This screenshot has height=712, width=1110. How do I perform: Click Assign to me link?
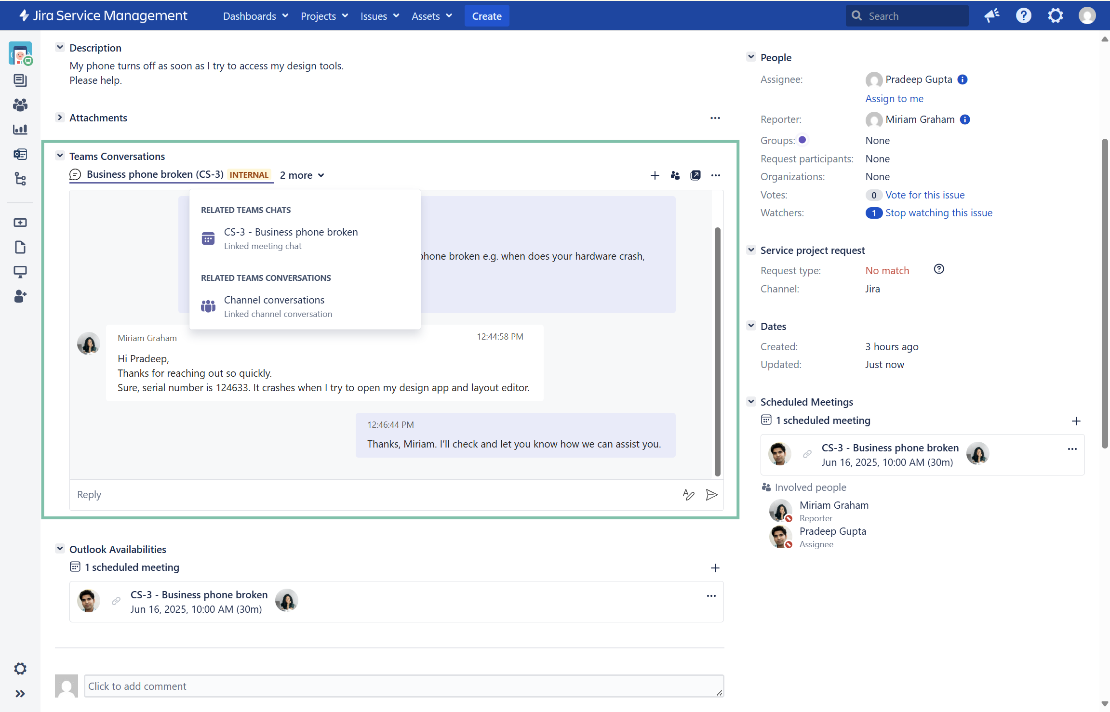[894, 99]
